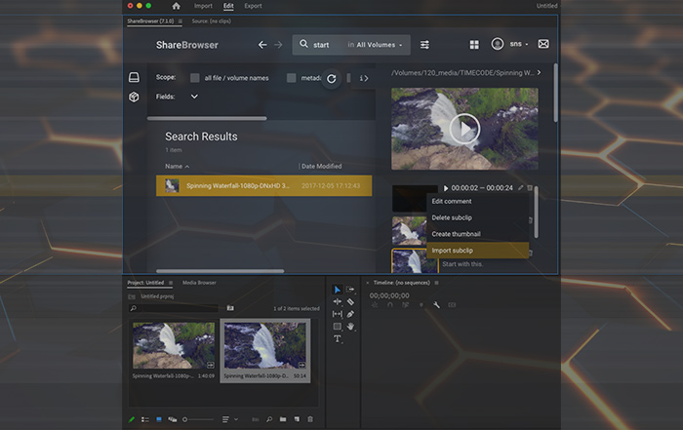
Task: Expand the Fields chevron
Action: pos(194,97)
